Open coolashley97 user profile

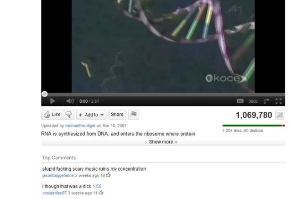click(54, 193)
